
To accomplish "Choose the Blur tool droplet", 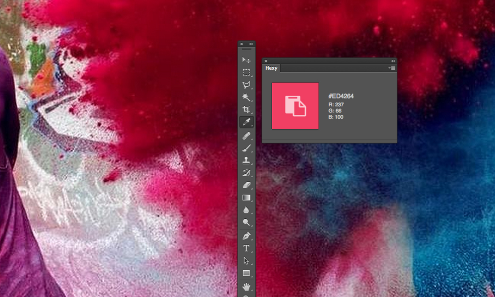I will (x=246, y=210).
